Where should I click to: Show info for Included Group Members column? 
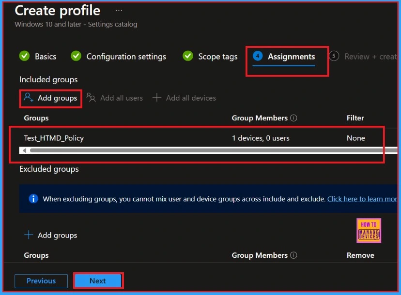point(293,118)
